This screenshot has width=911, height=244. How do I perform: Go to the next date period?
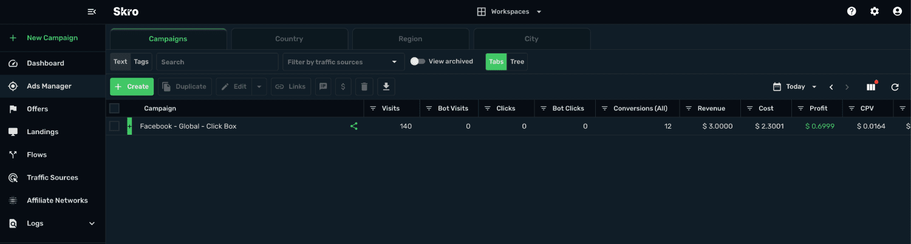pyautogui.click(x=847, y=87)
